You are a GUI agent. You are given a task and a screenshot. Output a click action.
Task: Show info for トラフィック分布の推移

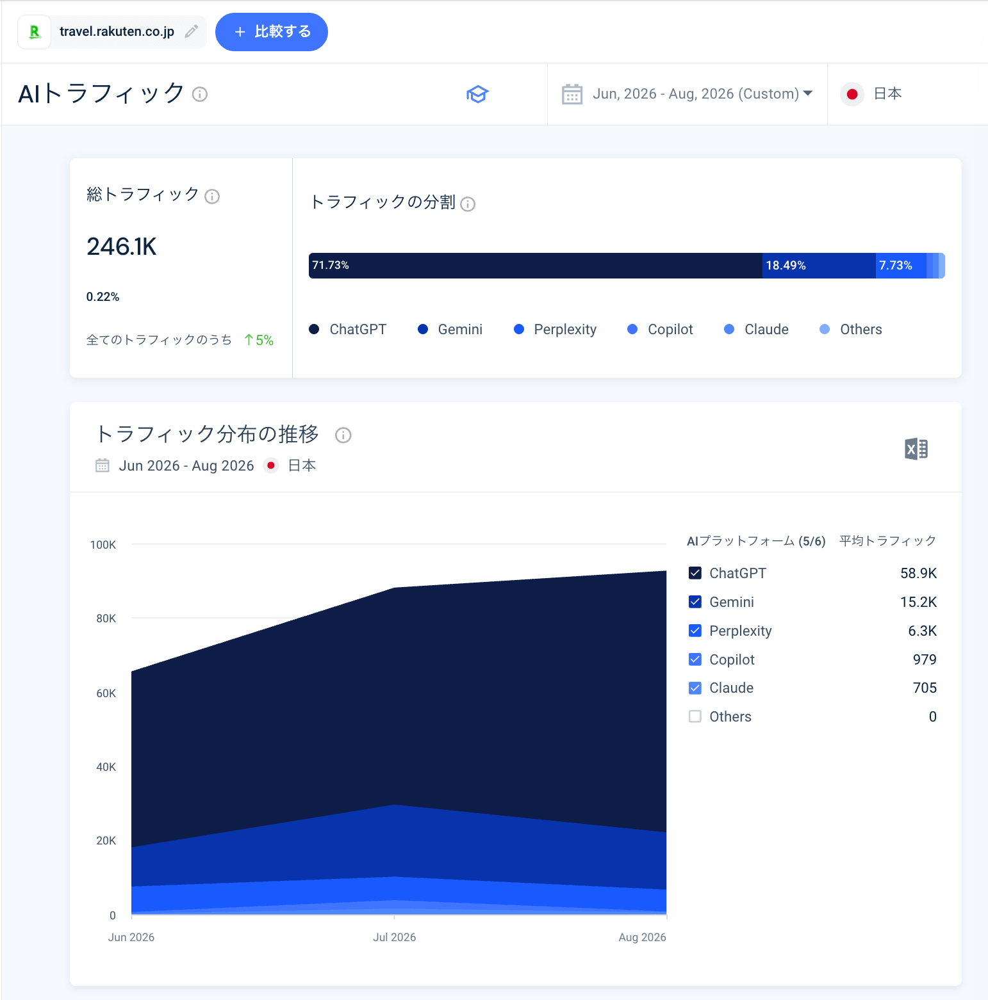[x=343, y=435]
